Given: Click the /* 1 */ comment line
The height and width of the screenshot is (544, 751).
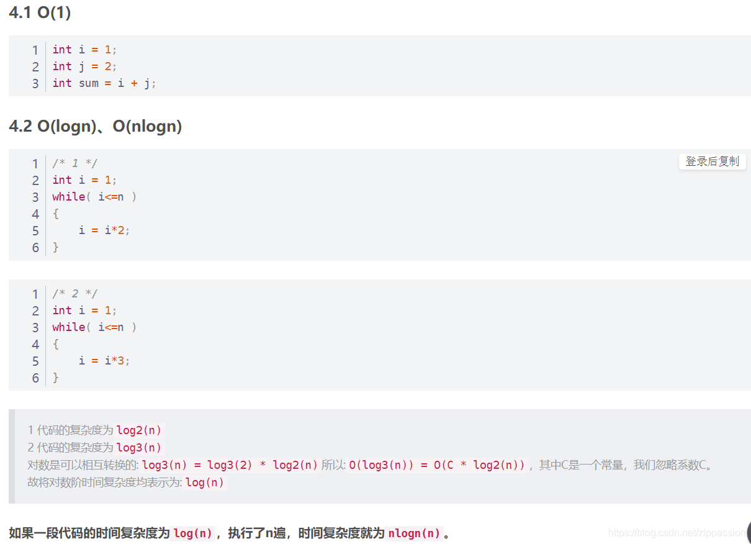Looking at the screenshot, I should point(74,163).
